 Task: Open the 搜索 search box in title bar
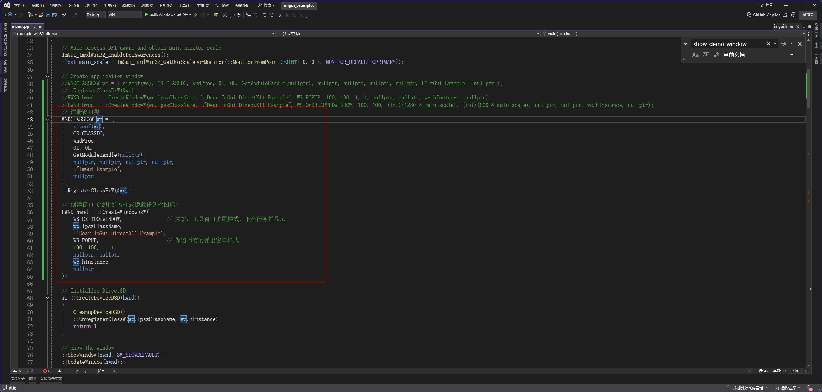[266, 5]
